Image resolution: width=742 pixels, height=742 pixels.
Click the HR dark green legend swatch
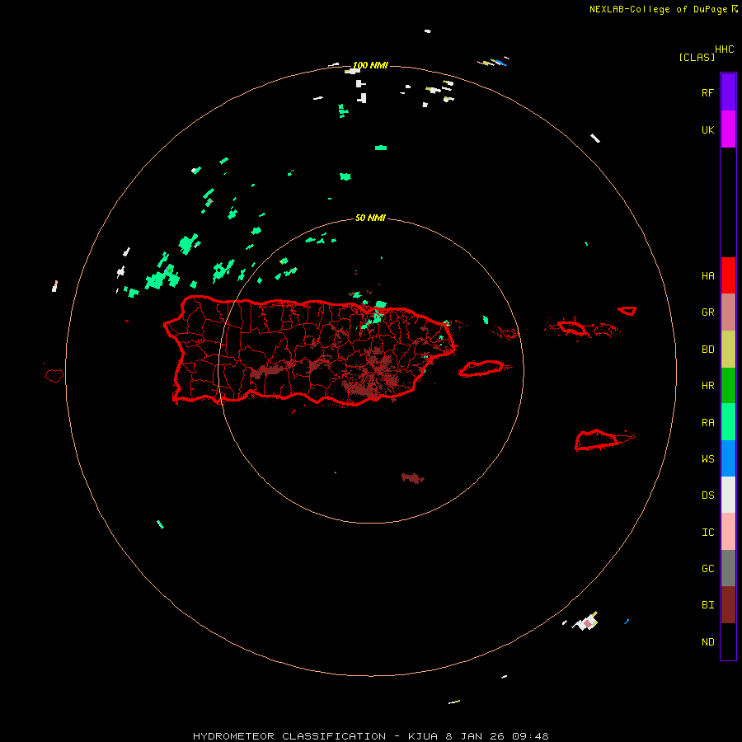pos(728,386)
